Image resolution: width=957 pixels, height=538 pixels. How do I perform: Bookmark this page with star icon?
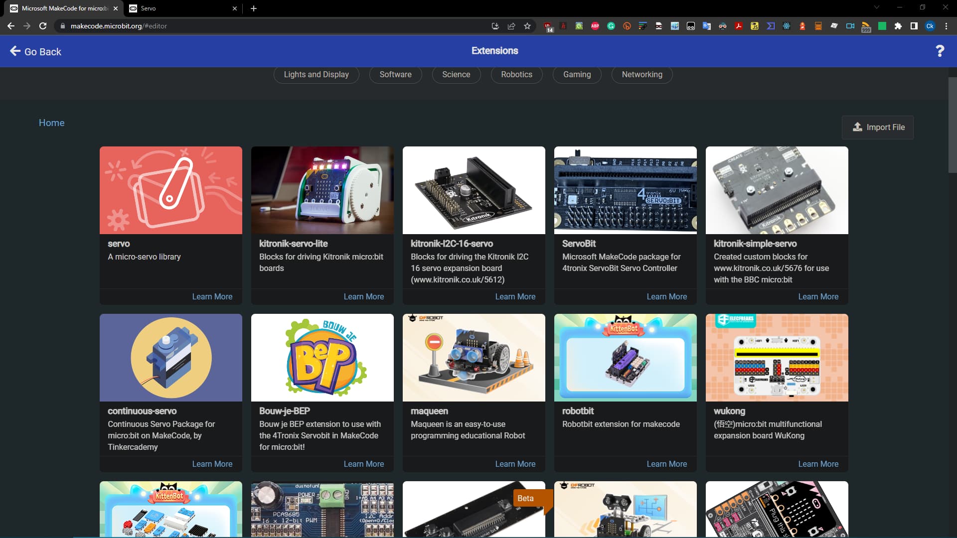[527, 26]
